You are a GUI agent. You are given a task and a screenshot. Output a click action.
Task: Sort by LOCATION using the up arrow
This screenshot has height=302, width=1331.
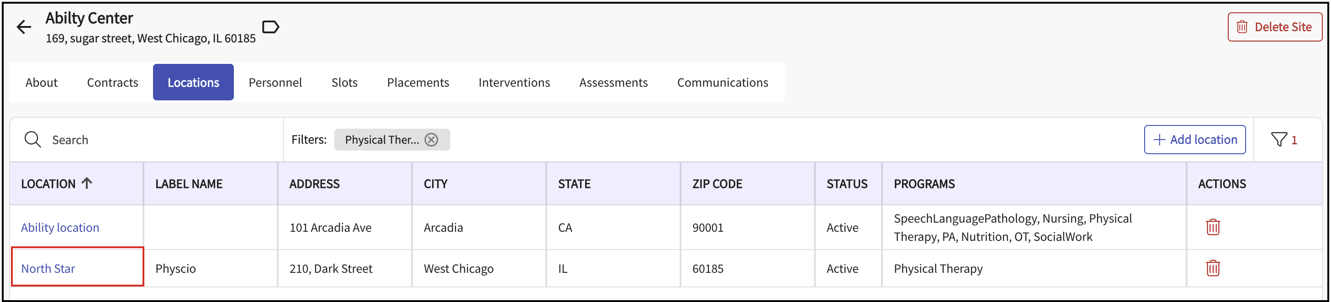(87, 183)
